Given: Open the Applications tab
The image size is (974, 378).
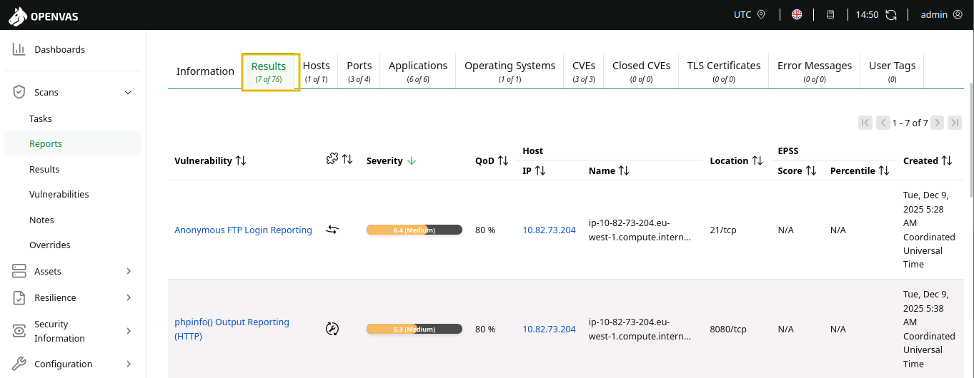Looking at the screenshot, I should pos(418,71).
